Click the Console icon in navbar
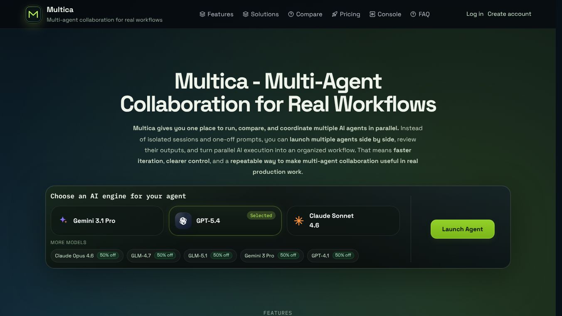Viewport: 562px width, 316px height. 372,14
